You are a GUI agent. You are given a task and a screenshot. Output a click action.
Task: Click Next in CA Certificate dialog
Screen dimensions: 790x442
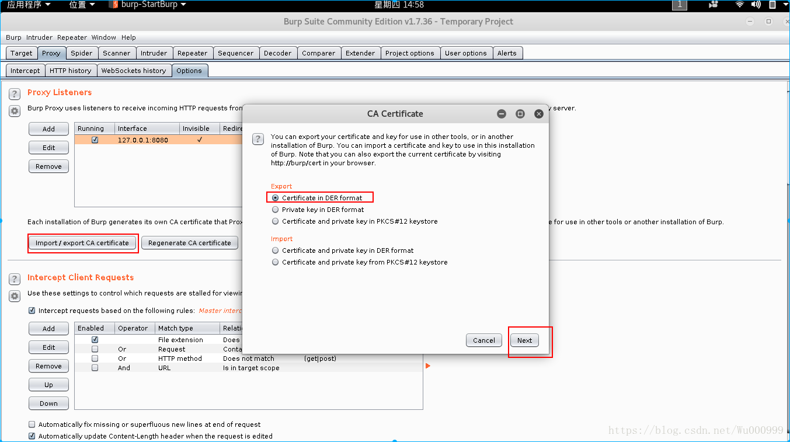pyautogui.click(x=524, y=340)
